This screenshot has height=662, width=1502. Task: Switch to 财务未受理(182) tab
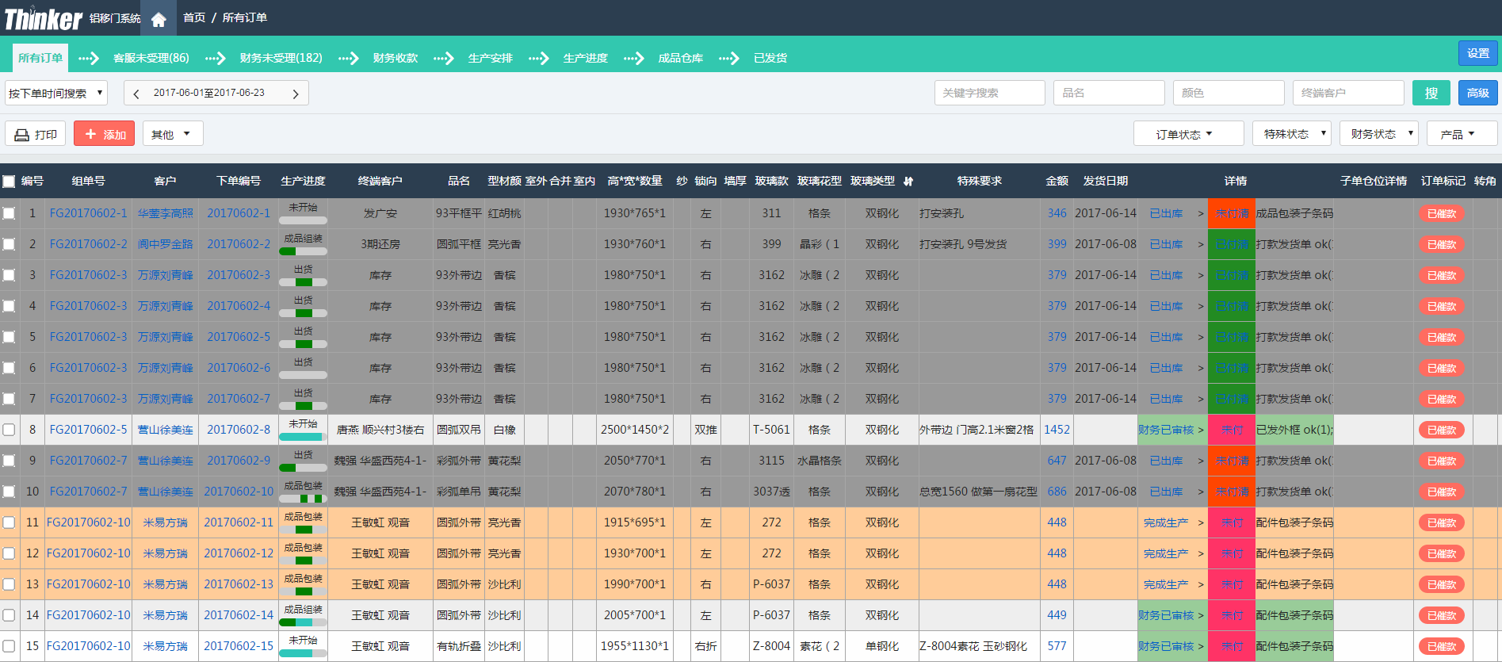point(281,58)
